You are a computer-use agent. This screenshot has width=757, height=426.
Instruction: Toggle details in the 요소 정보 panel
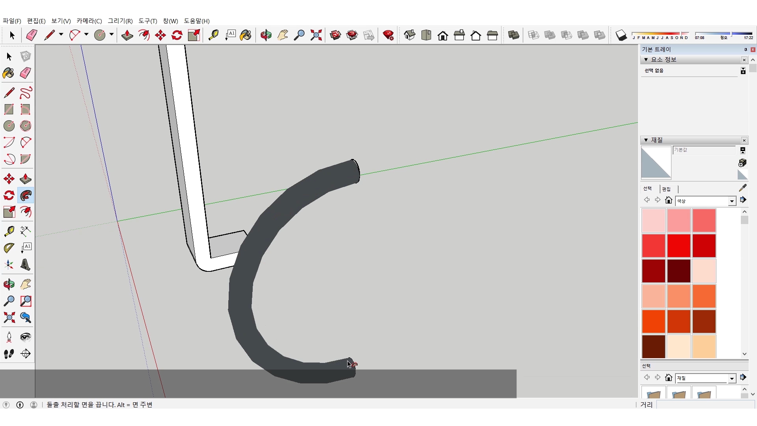point(743,71)
